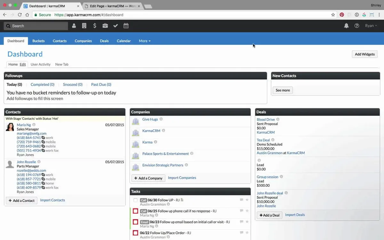Open the Ryan user account dropdown
The image size is (384, 240).
coord(371,26)
